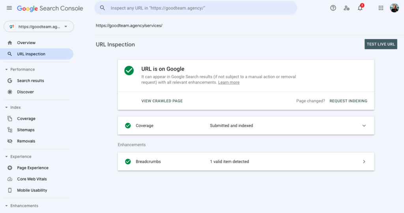The width and height of the screenshot is (404, 213).
Task: Click the Coverage pages icon
Action: 10,119
